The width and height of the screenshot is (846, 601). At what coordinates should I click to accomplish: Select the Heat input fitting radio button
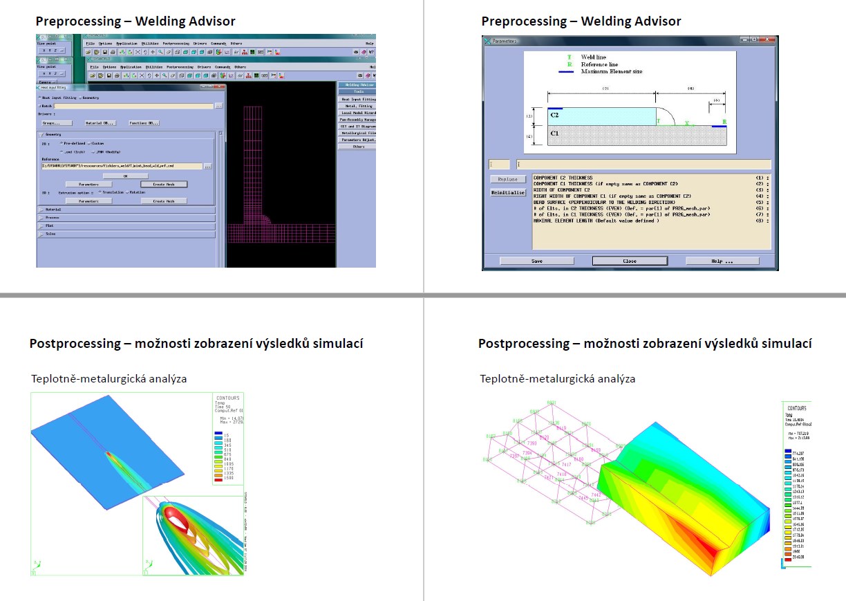click(x=40, y=98)
